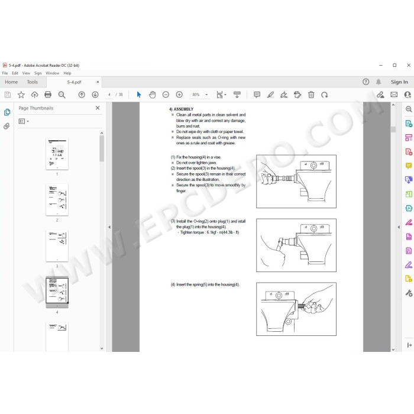Viewport: 414px width, 414px height.
Task: Open the Attachments paperclip panel
Action: [x=7, y=126]
